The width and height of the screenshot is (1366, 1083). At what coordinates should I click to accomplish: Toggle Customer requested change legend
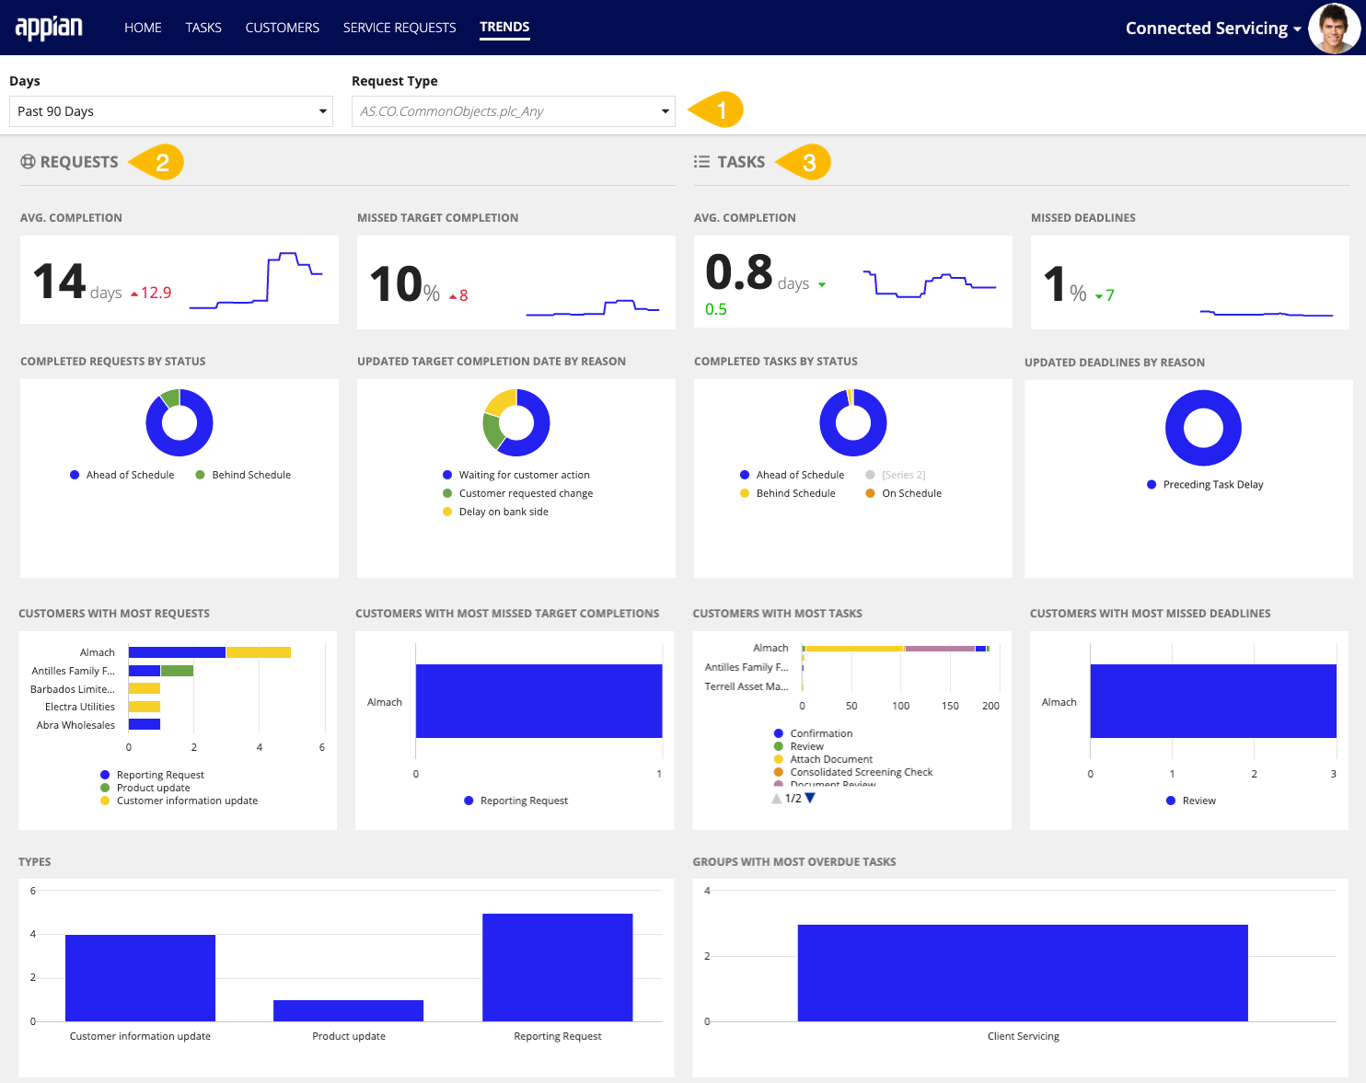[x=517, y=493]
